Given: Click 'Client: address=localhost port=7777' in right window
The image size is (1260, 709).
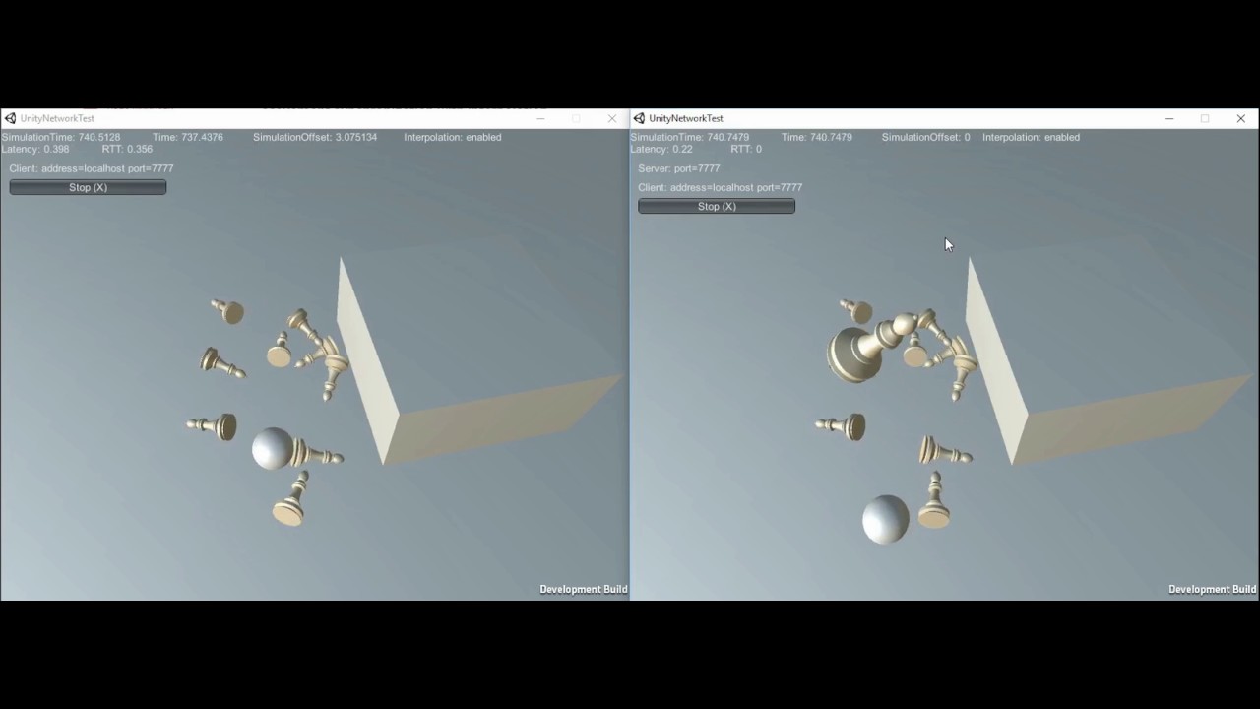Looking at the screenshot, I should (x=721, y=187).
